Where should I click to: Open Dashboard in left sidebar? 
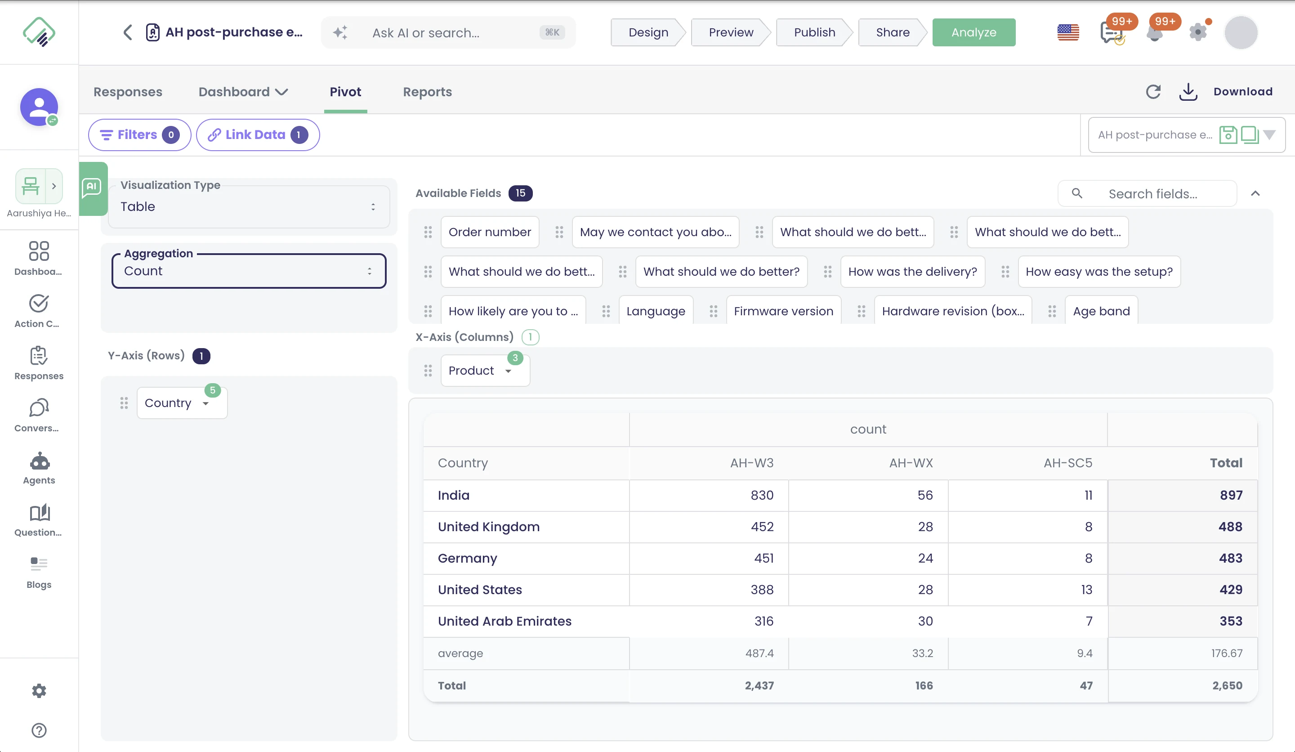click(39, 259)
